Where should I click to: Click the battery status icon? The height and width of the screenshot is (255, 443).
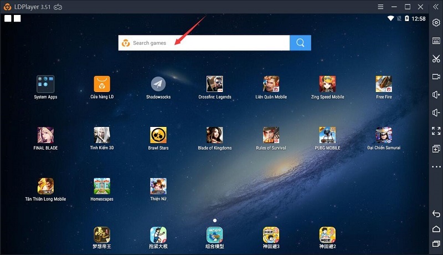coord(406,18)
